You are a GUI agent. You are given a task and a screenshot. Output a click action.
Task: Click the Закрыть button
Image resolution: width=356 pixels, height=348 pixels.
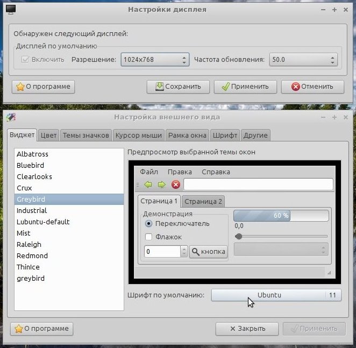[x=247, y=329]
